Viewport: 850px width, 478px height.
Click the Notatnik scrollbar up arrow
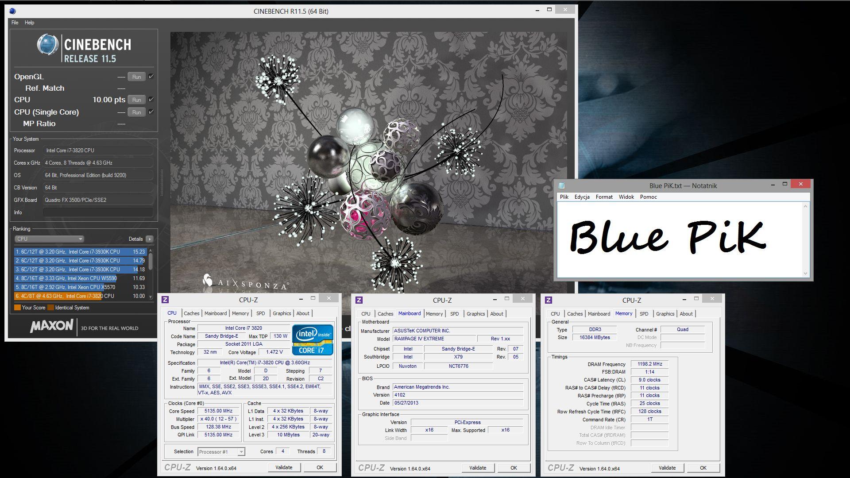coord(805,207)
